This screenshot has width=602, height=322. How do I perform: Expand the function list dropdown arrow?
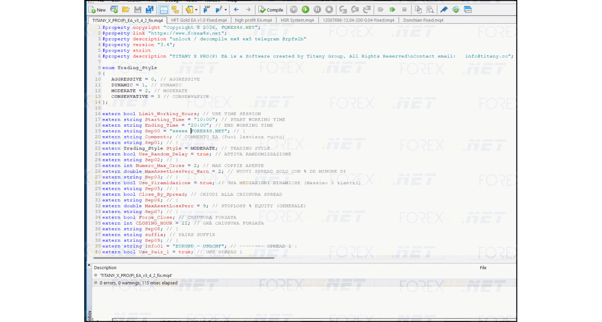tap(226, 9)
